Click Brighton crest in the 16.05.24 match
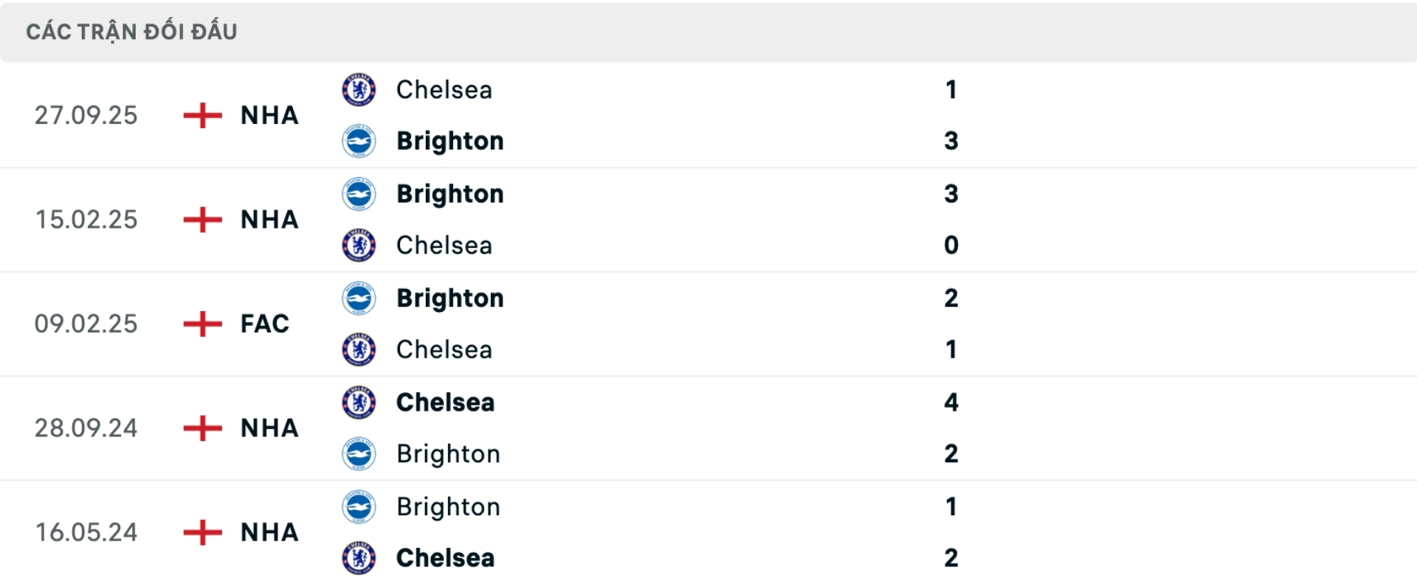Screen dimensions: 1417x584 359,507
